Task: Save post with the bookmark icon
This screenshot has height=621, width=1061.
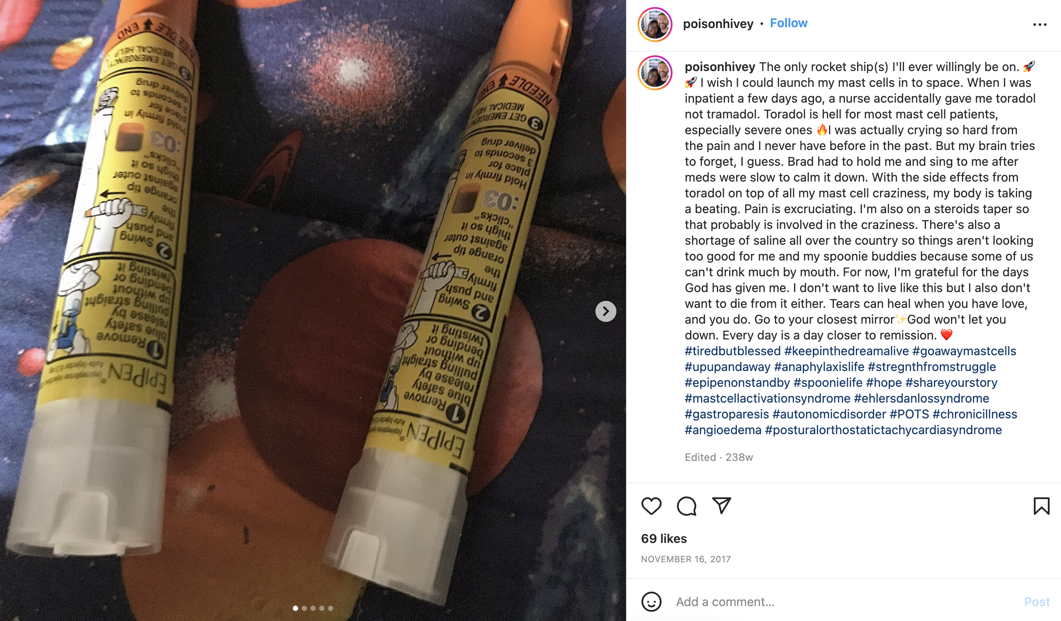Action: pyautogui.click(x=1041, y=506)
